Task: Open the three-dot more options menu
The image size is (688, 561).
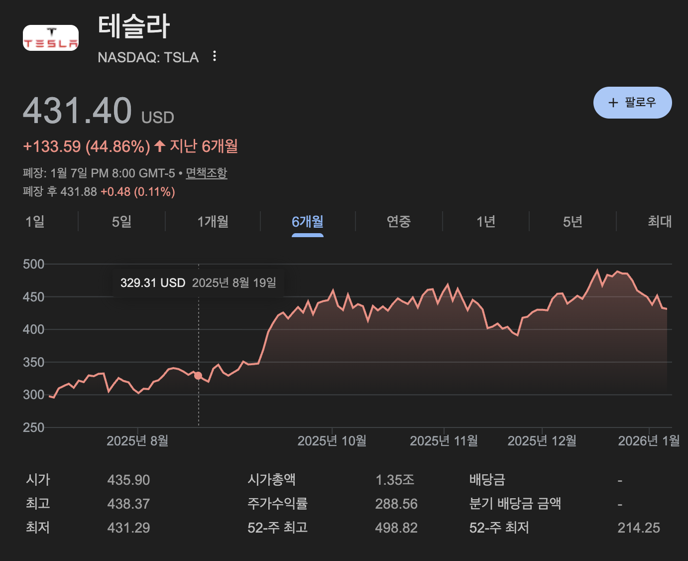Action: click(x=215, y=56)
